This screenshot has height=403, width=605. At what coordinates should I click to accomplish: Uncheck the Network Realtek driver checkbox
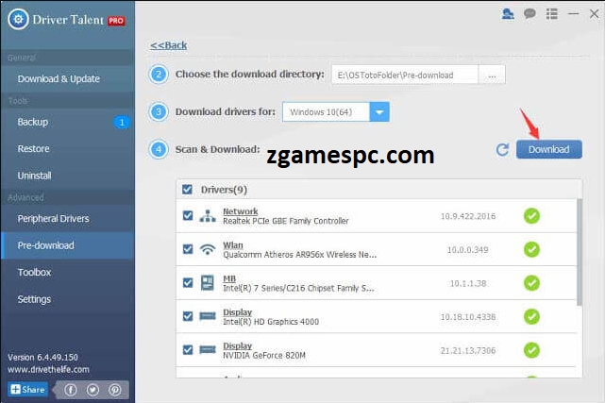tap(188, 215)
